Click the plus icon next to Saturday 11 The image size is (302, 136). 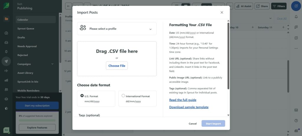pyautogui.click(x=283, y=27)
